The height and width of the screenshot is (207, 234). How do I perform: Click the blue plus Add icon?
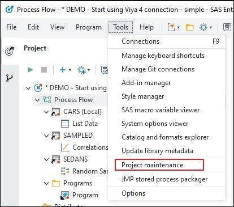tap(63, 70)
